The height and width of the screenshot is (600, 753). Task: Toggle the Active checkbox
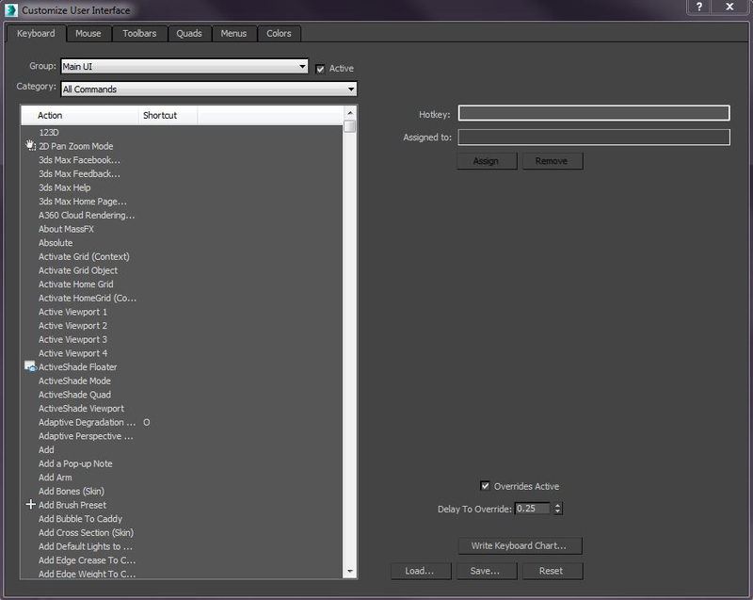pyautogui.click(x=320, y=69)
